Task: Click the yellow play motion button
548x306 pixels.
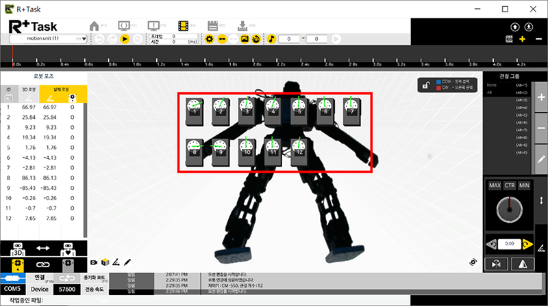Action: [125, 39]
